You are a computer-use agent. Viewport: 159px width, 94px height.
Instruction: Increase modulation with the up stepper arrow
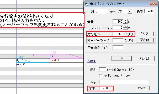pos(125,27)
